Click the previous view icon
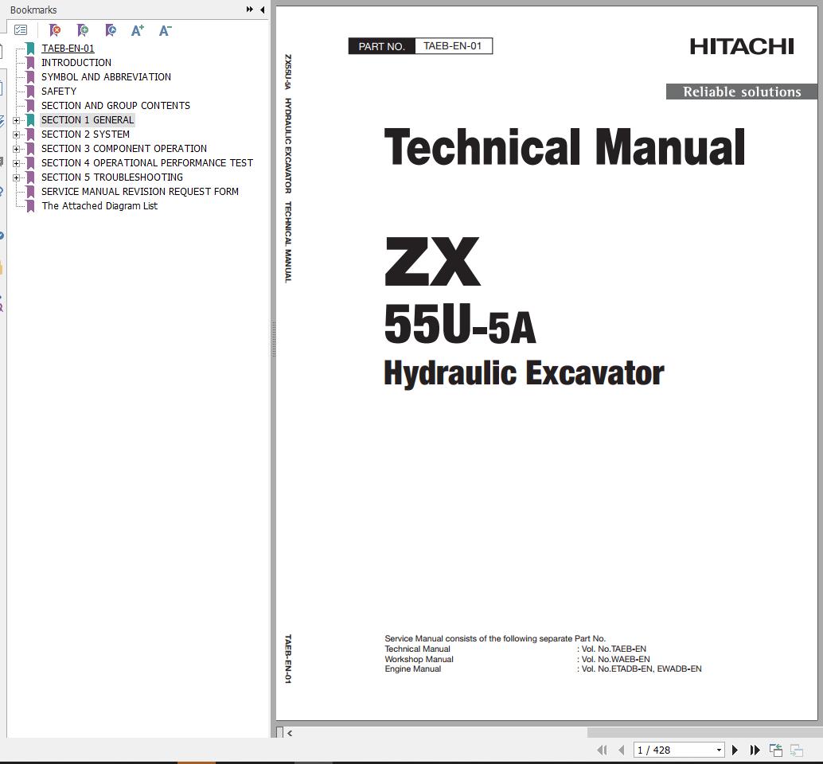The height and width of the screenshot is (764, 823). [776, 750]
